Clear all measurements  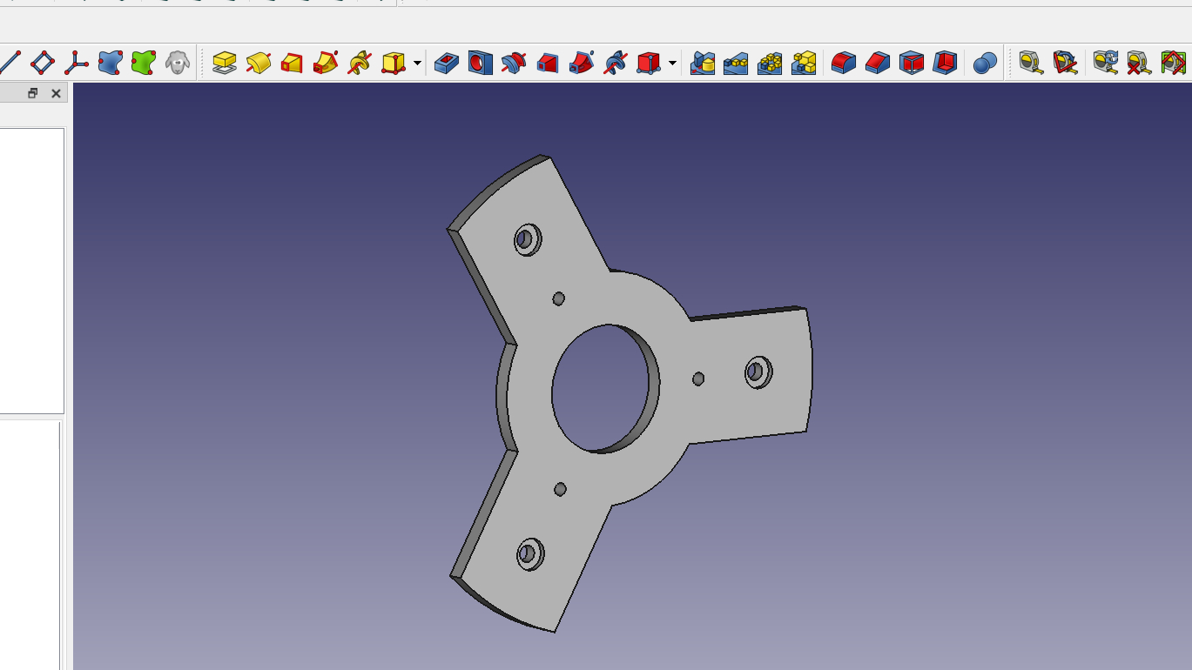point(1139,63)
